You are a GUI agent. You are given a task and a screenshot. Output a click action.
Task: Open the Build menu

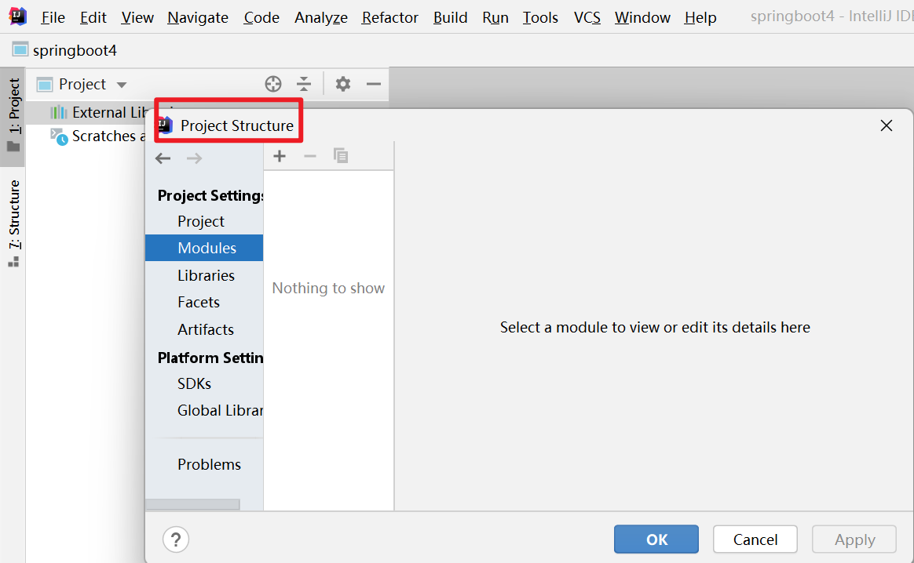tap(450, 17)
